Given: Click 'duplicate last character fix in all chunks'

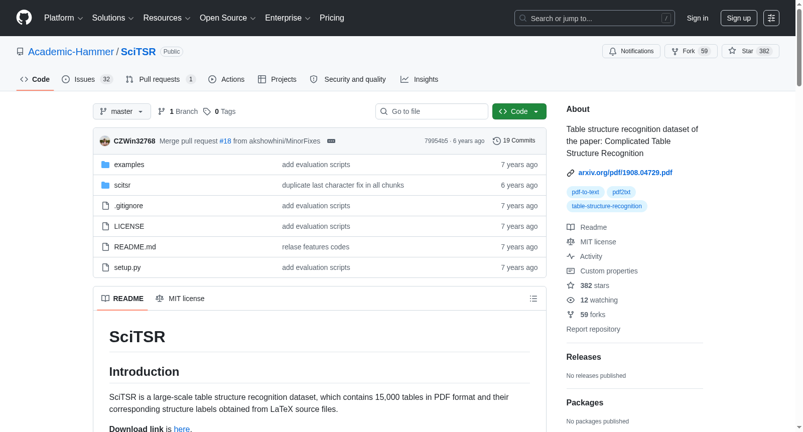Looking at the screenshot, I should (343, 185).
